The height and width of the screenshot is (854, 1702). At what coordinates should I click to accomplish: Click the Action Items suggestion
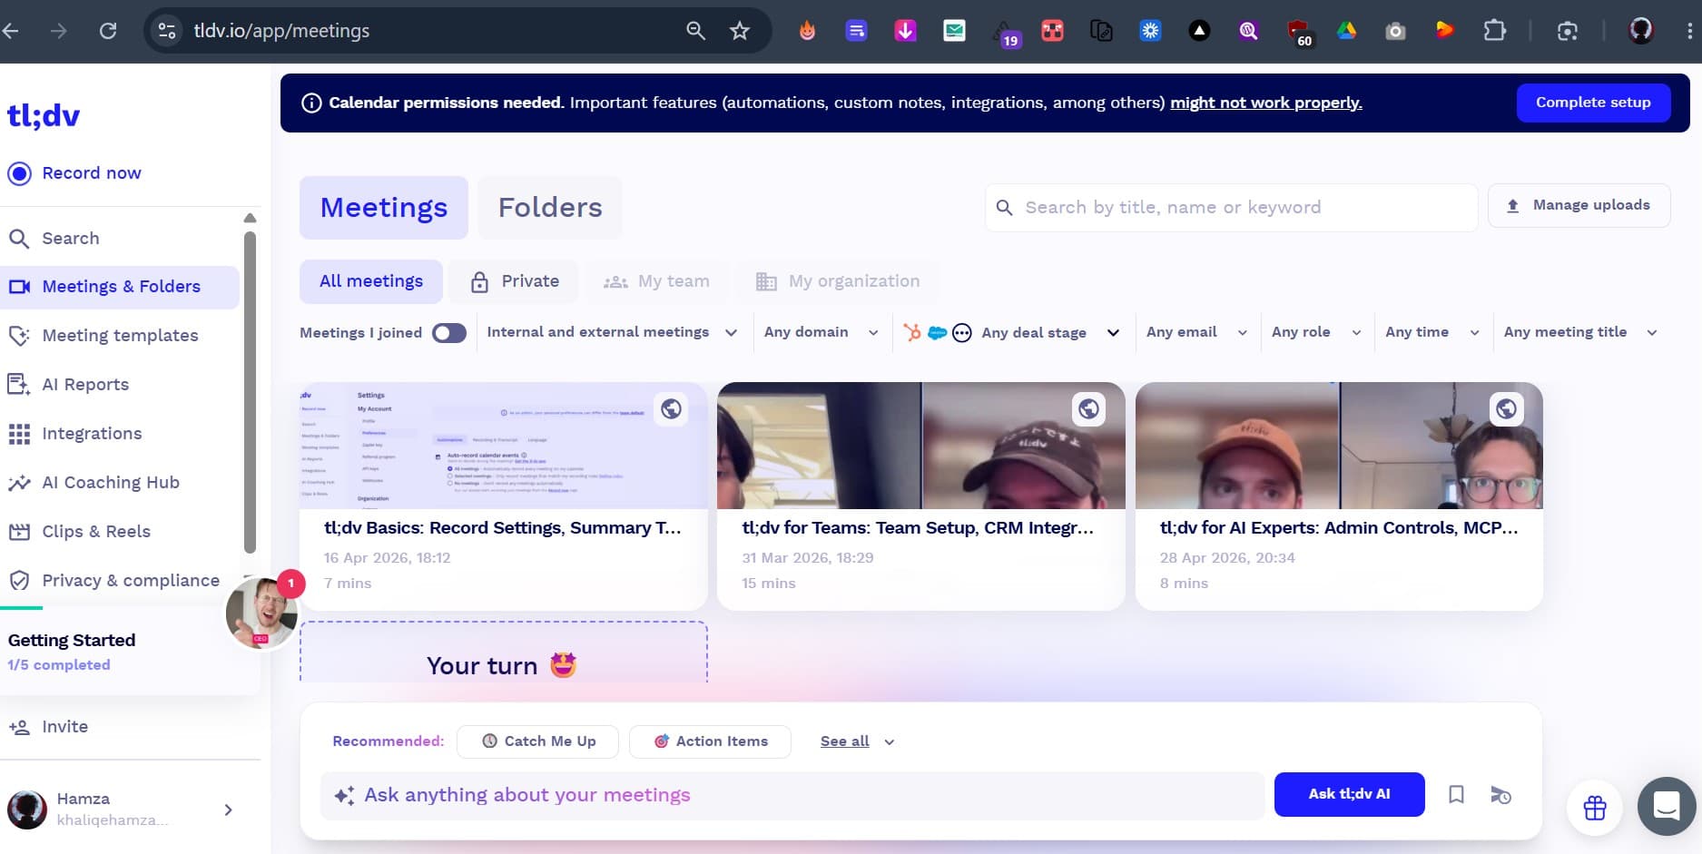tap(710, 741)
